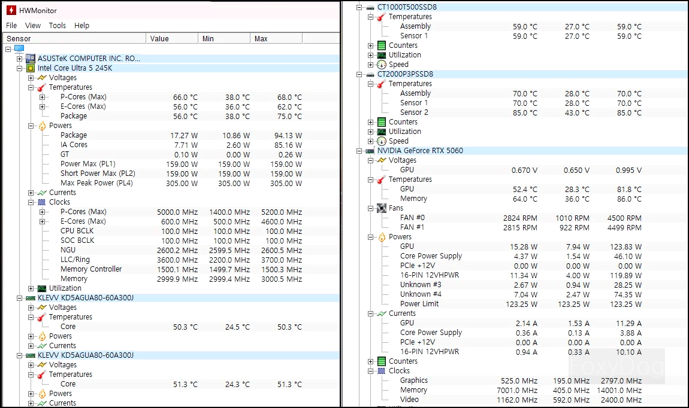Image resolution: width=689 pixels, height=408 pixels.
Task: Expand the ASUSTeK COMPUTER INC. node
Action: click(x=19, y=59)
